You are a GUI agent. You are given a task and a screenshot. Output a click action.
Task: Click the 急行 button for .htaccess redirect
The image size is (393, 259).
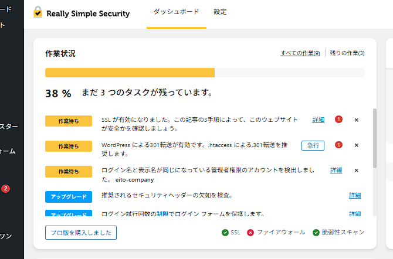[313, 145]
